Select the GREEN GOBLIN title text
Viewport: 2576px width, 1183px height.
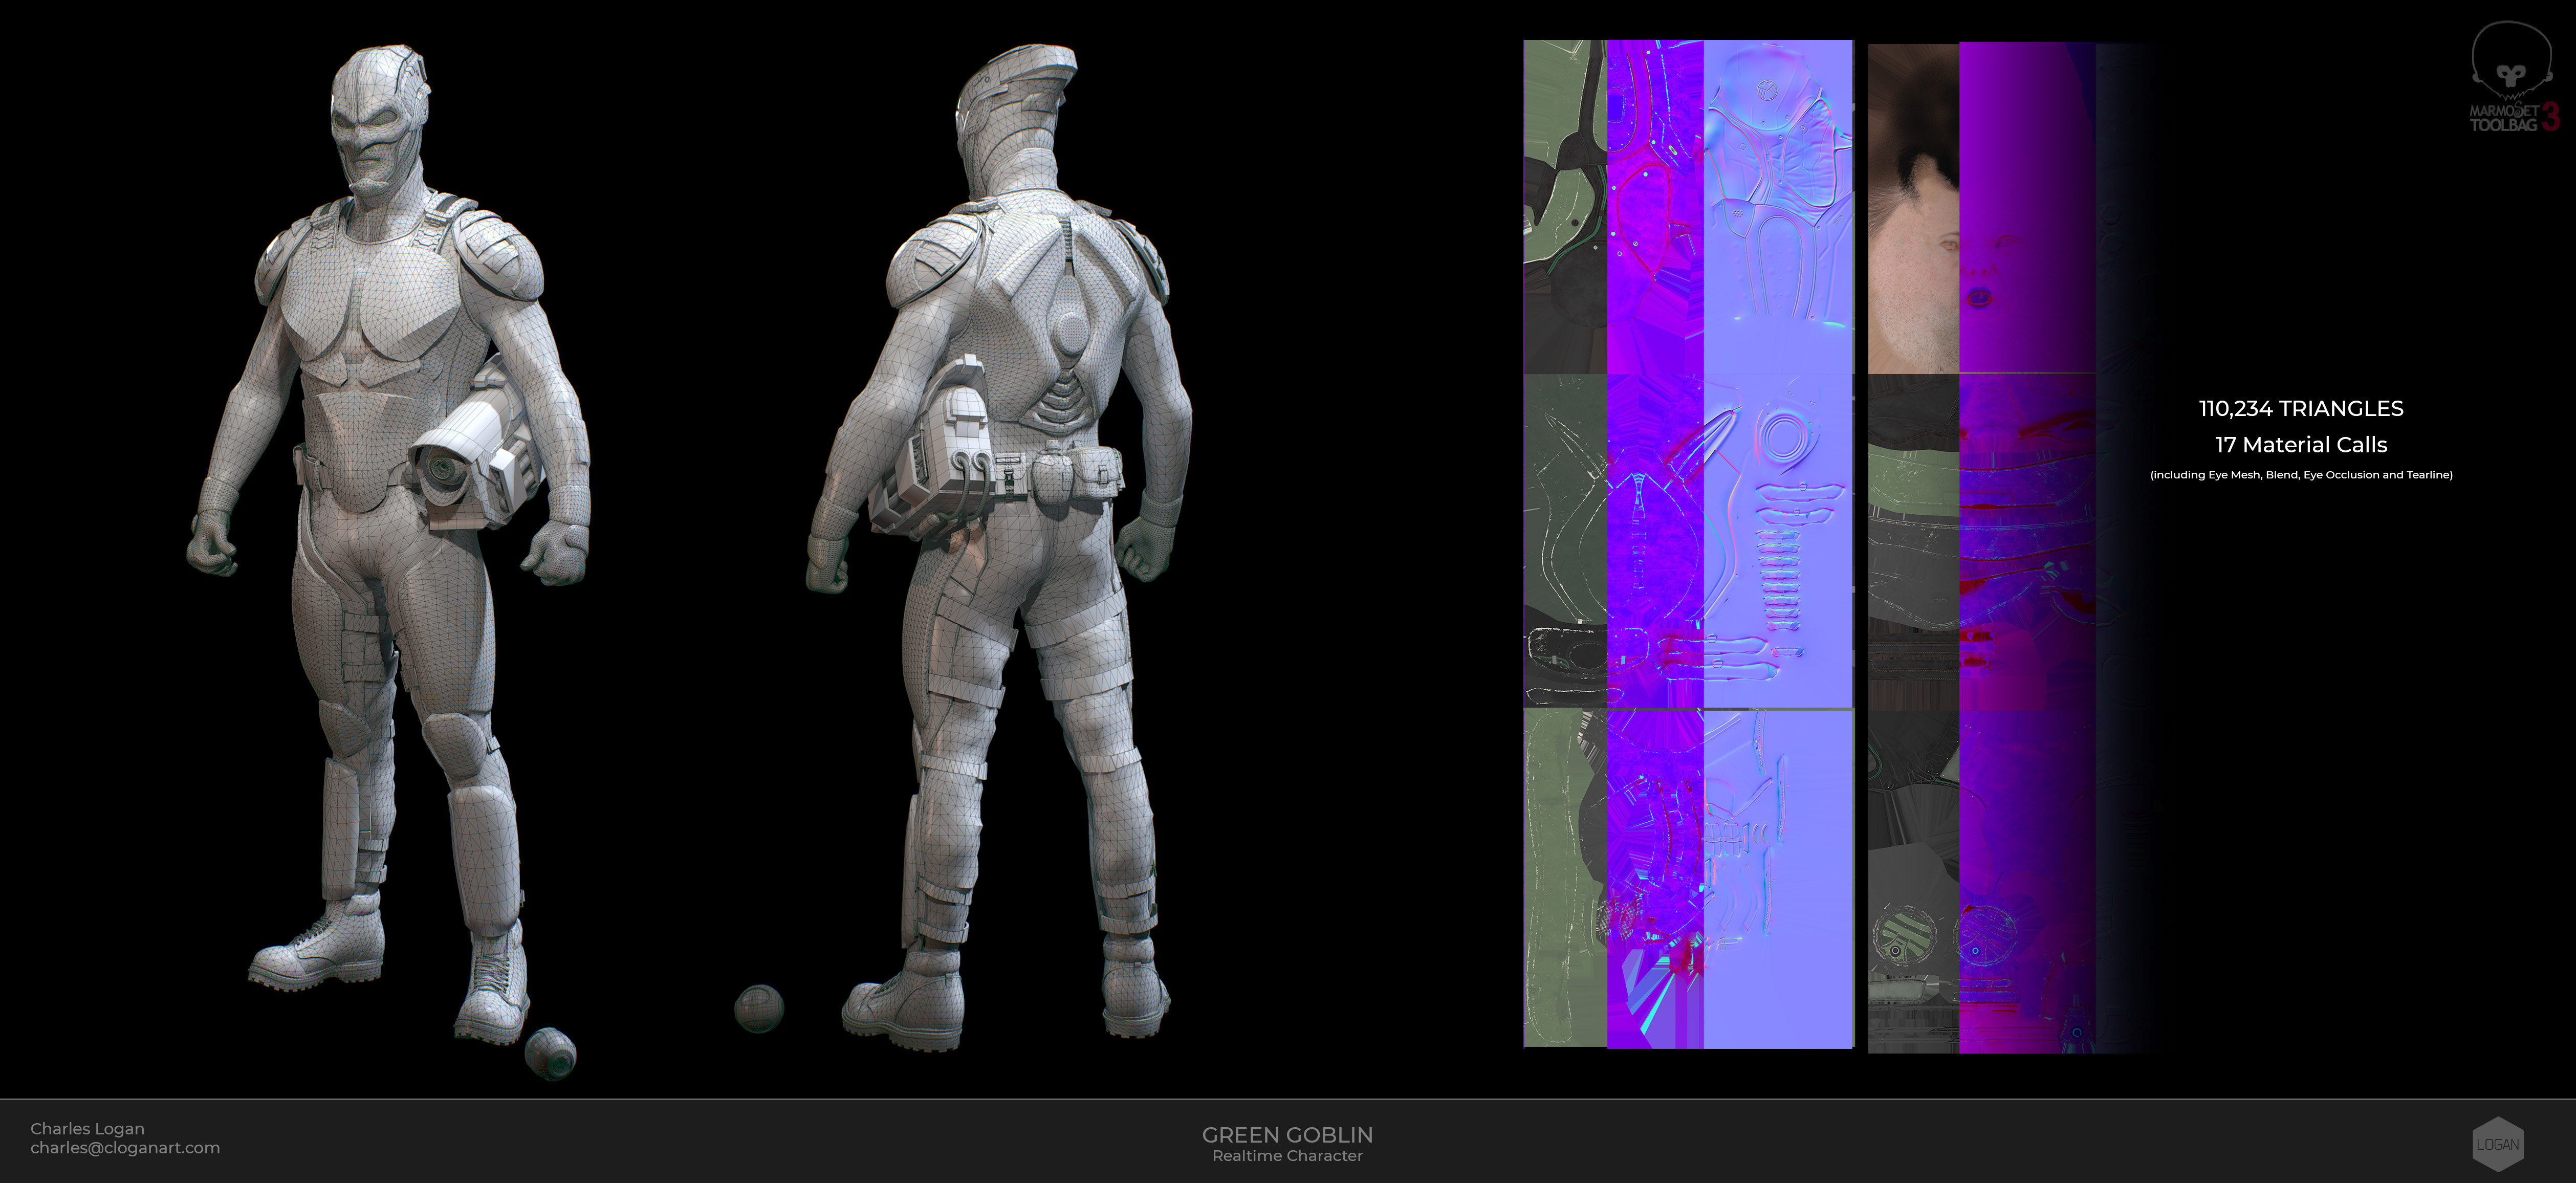click(x=1287, y=1134)
